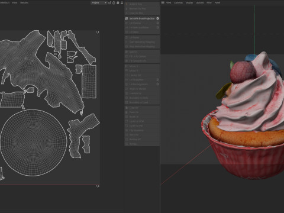Click Boundary to Quad command

point(142,102)
